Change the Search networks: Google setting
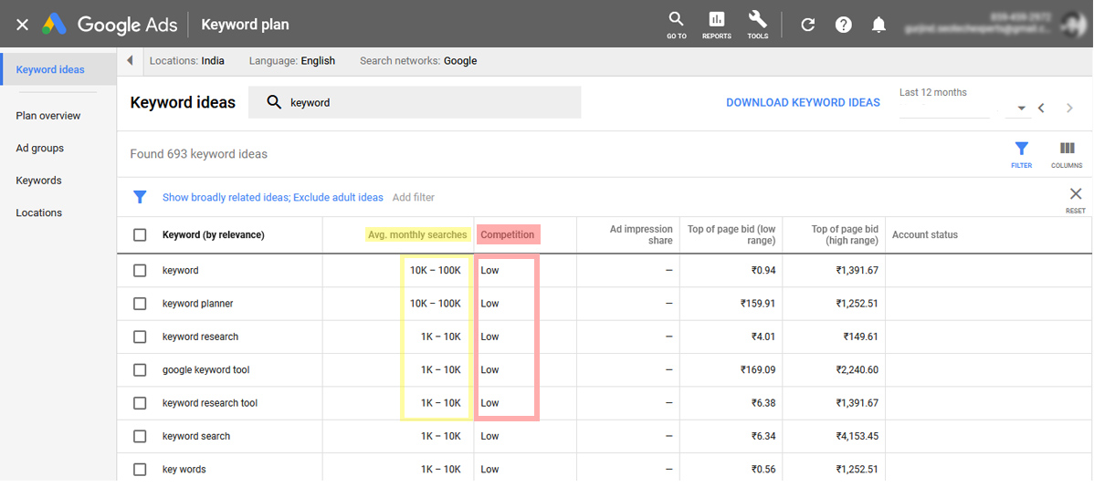The height and width of the screenshot is (487, 1094). click(x=418, y=60)
